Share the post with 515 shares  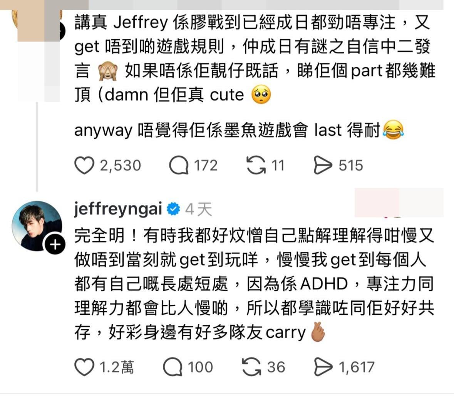click(x=323, y=165)
